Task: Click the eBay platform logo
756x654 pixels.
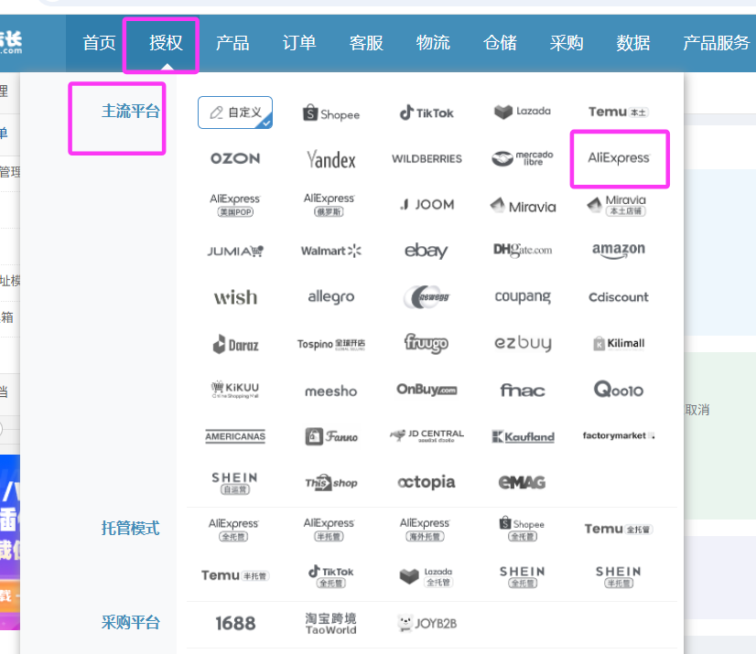Action: (x=427, y=251)
